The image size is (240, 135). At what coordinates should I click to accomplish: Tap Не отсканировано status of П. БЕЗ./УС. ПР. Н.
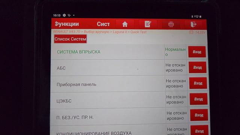177,115
